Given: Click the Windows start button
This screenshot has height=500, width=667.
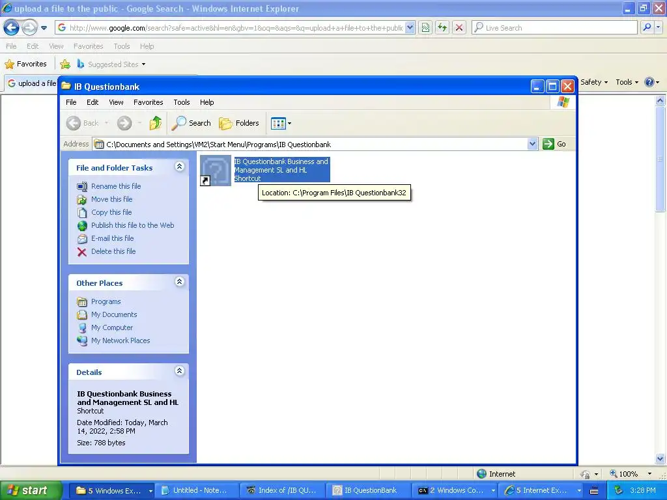Looking at the screenshot, I should [31, 490].
